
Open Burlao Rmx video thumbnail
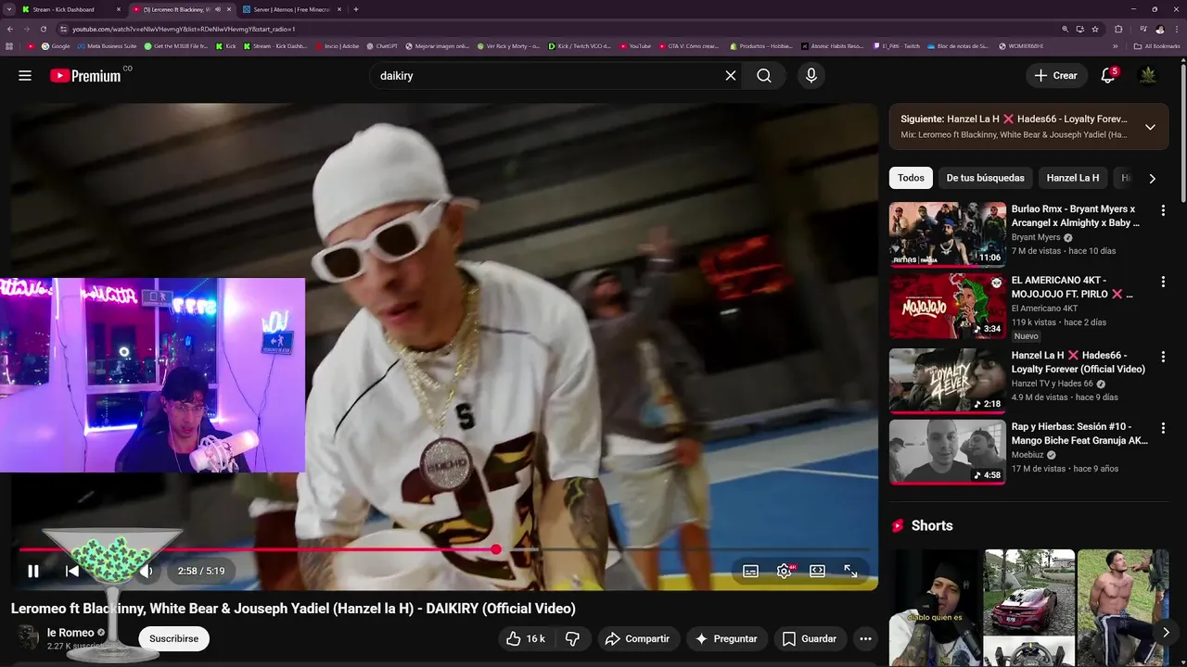pyautogui.click(x=948, y=234)
